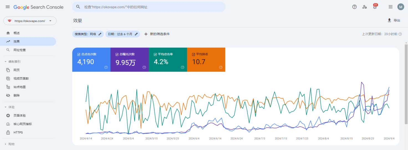Open the help question mark icon

point(355,7)
